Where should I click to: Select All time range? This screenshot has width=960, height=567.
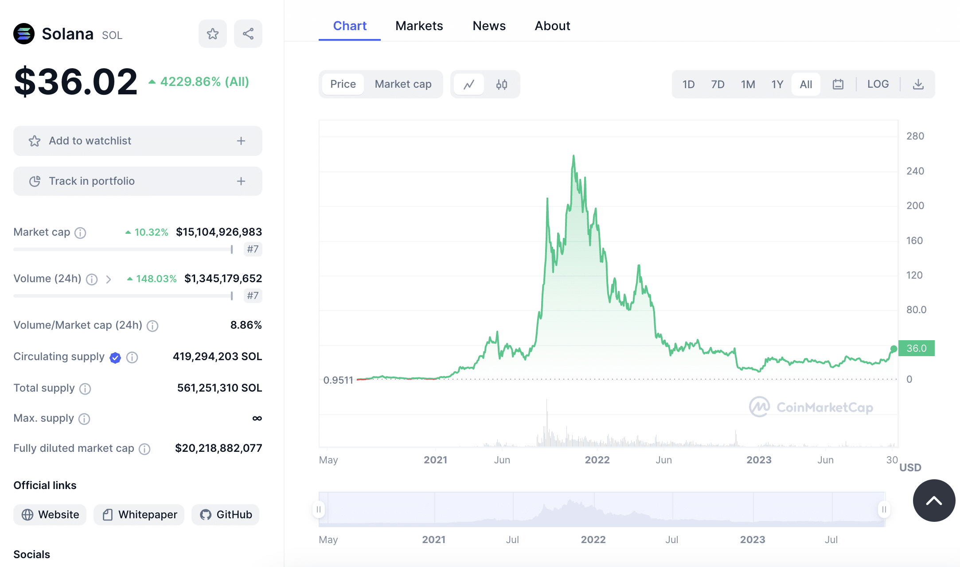click(x=806, y=84)
